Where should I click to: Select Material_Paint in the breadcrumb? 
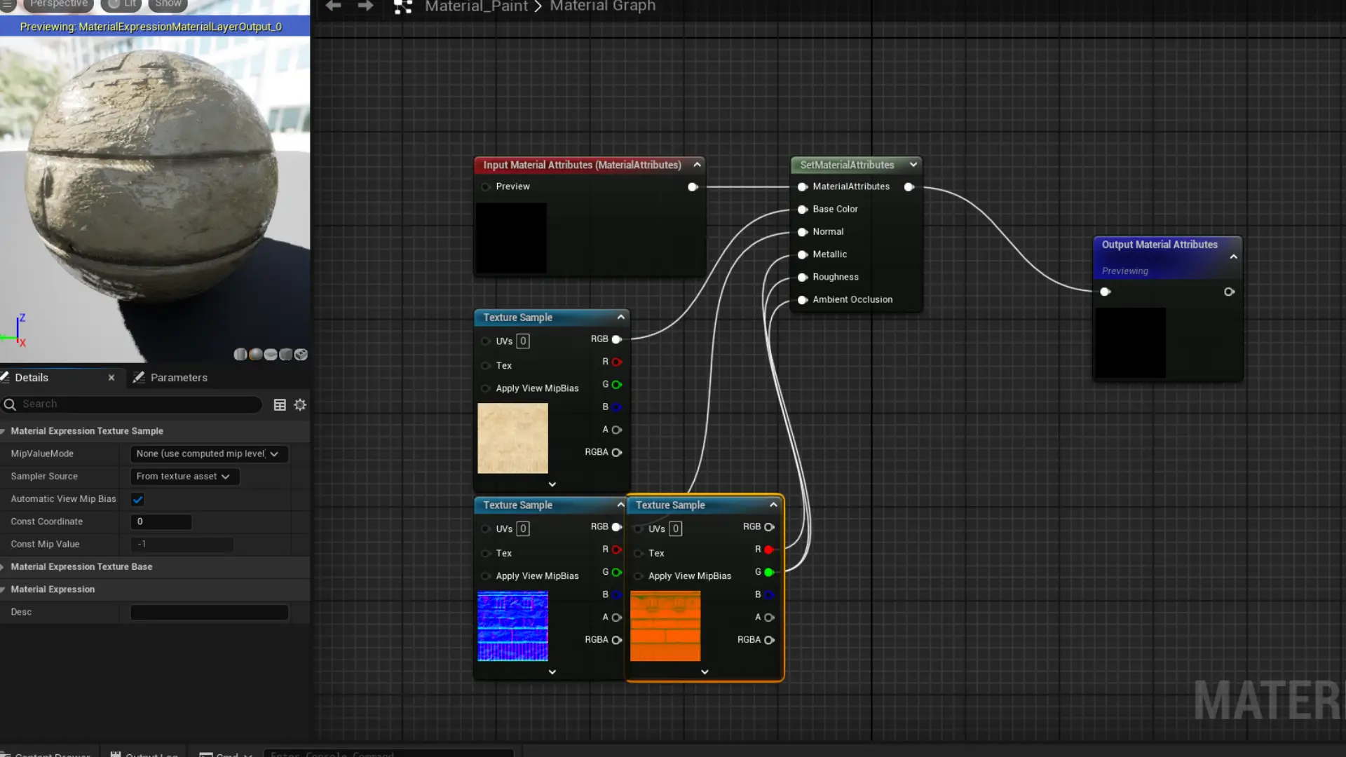[476, 7]
